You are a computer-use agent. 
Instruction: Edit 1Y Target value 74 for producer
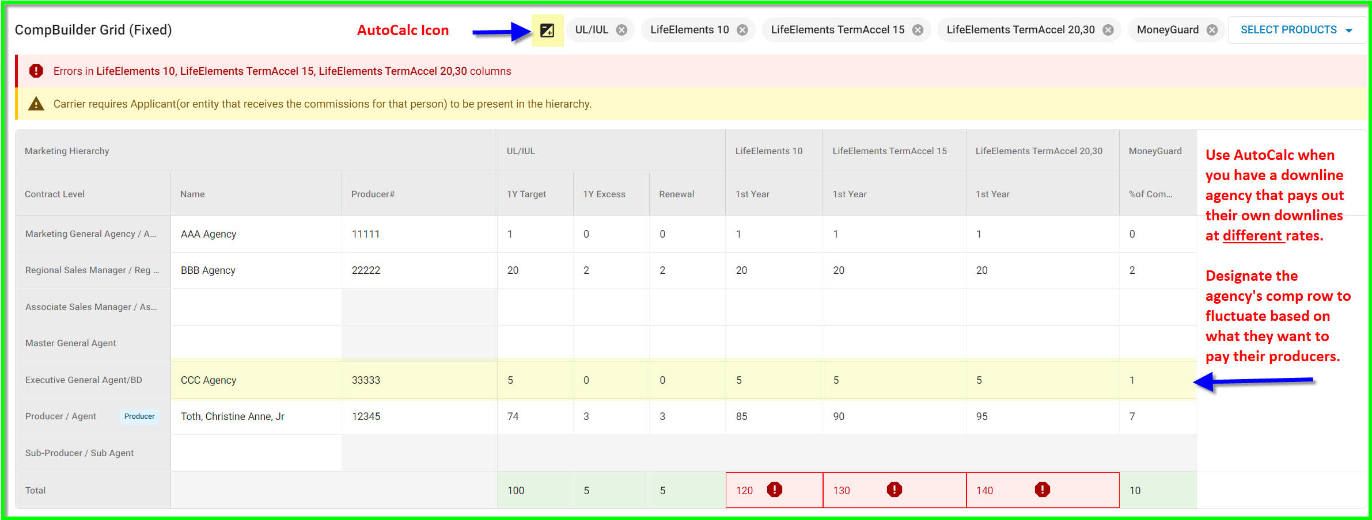535,416
